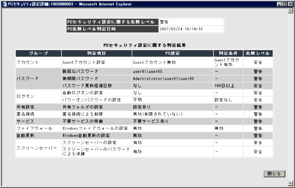Click 警告 level in Windows自動更新 row

coord(258,136)
